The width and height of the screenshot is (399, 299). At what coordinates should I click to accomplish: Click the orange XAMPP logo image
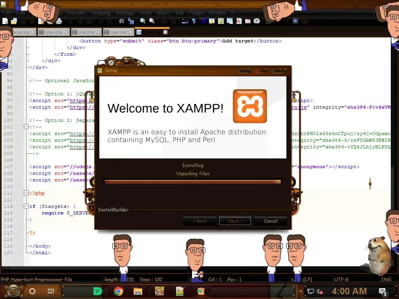[250, 106]
